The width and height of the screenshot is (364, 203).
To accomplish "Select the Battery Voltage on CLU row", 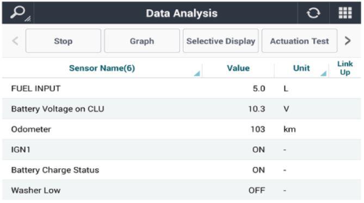I will coord(182,109).
